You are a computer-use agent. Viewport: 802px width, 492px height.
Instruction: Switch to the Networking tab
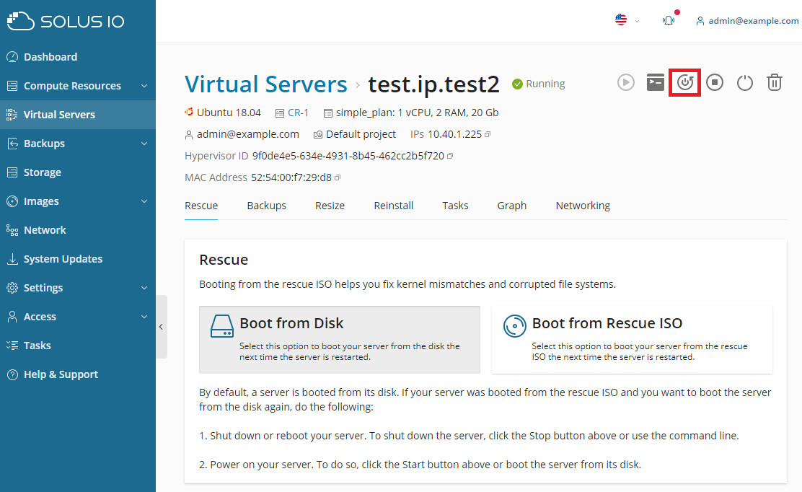[583, 206]
